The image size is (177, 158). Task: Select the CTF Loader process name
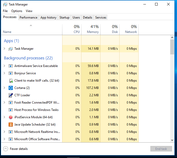[22, 95]
